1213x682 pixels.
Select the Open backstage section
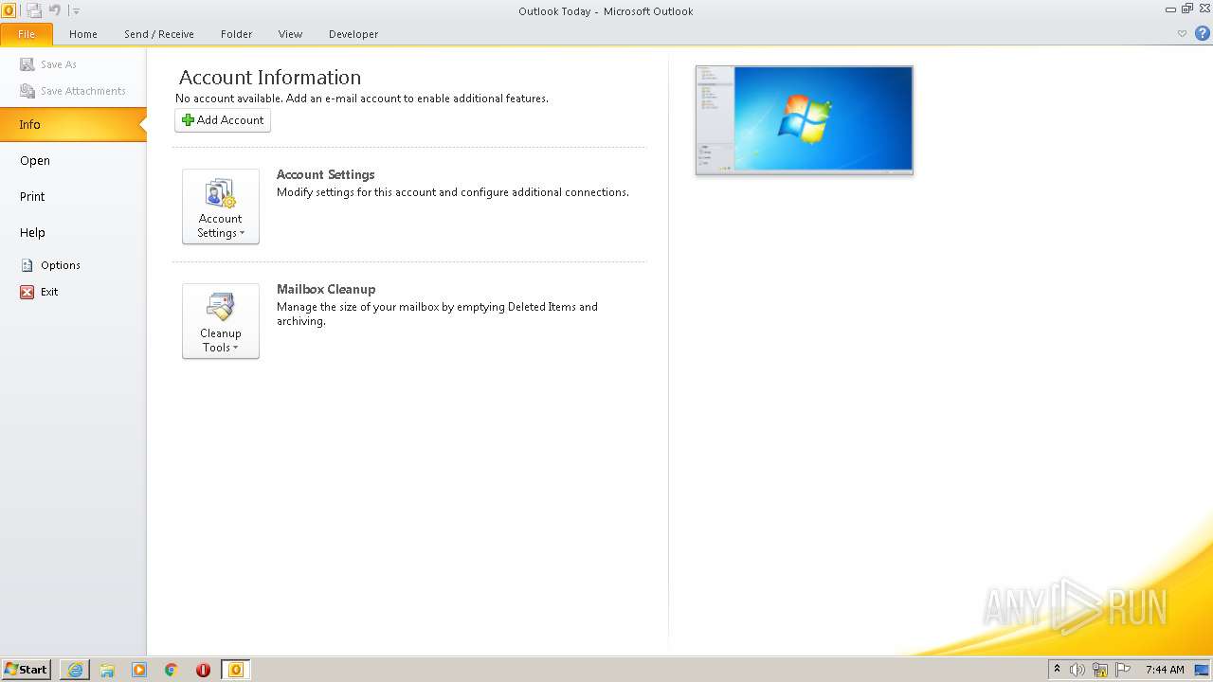pos(73,160)
